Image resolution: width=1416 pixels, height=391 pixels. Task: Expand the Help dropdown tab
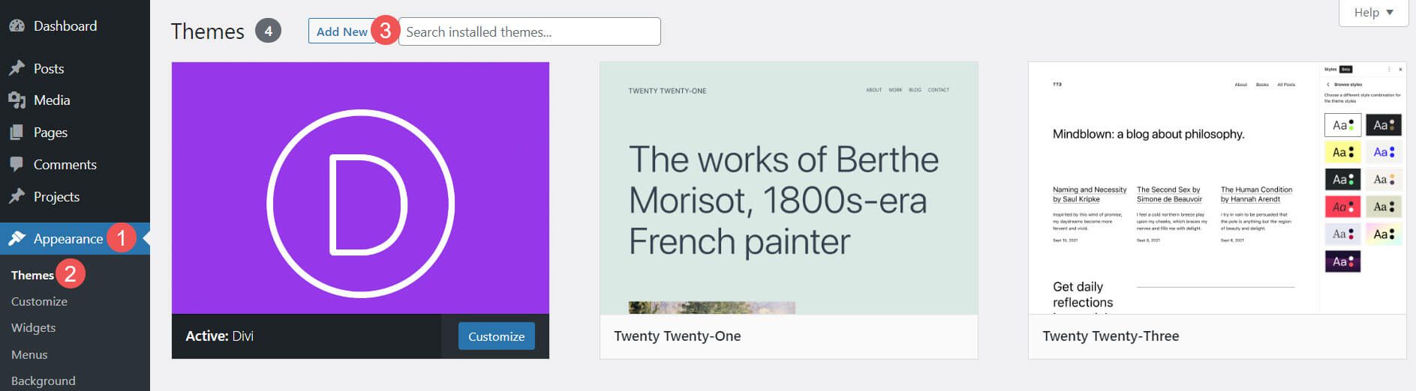[x=1373, y=13]
